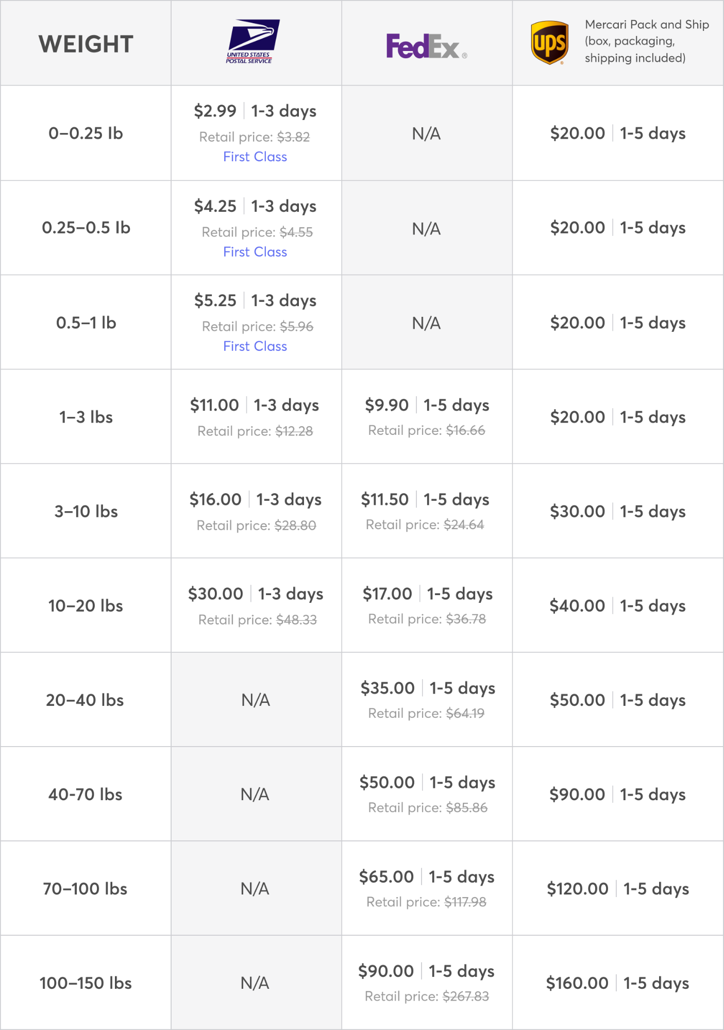Click the UPS shield logo
724x1030 pixels.
(x=550, y=43)
